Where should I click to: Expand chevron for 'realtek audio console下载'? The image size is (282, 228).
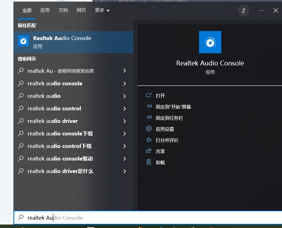pos(125,134)
